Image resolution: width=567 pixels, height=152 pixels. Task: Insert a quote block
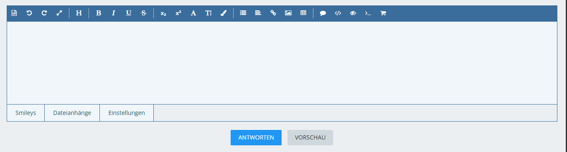point(323,13)
